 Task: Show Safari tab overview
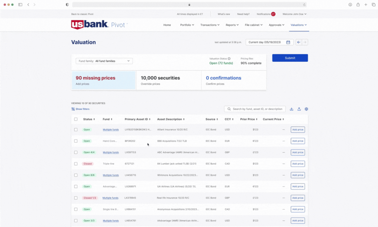[373, 5]
